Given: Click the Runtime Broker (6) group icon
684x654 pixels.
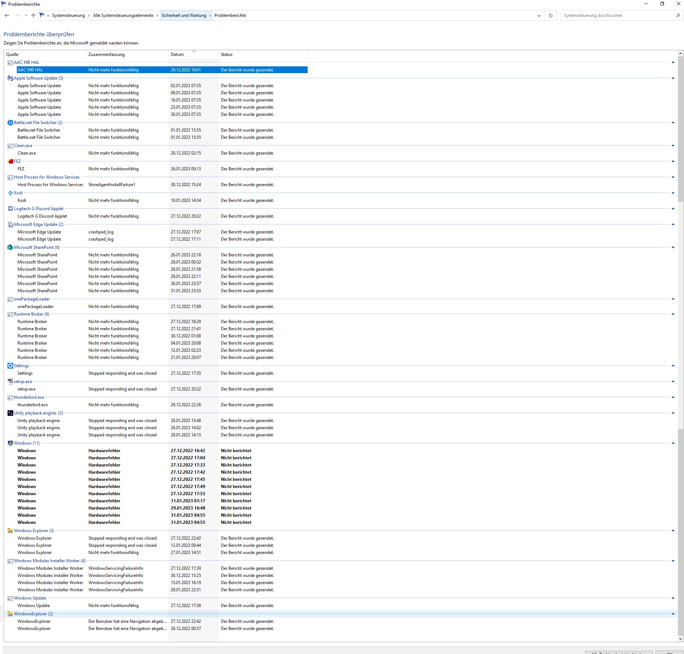Looking at the screenshot, I should pyautogui.click(x=10, y=314).
